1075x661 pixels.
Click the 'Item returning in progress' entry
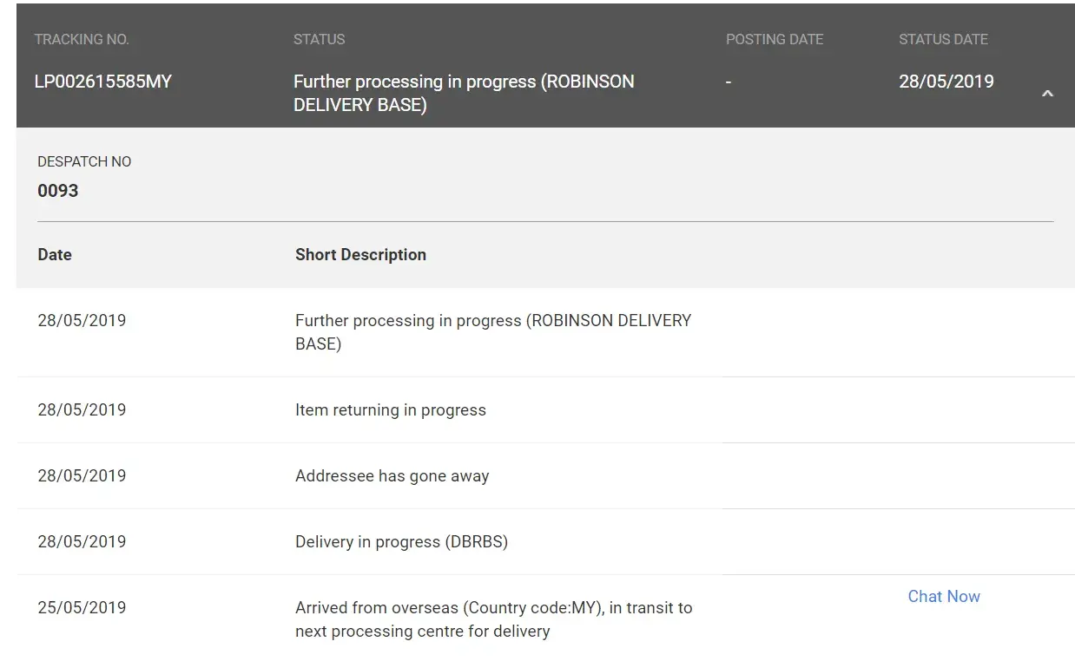coord(390,409)
